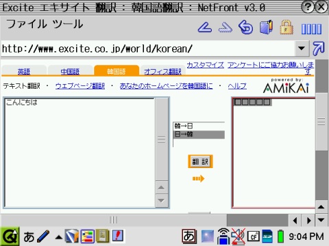Load the URL with the go arrow

319,49
